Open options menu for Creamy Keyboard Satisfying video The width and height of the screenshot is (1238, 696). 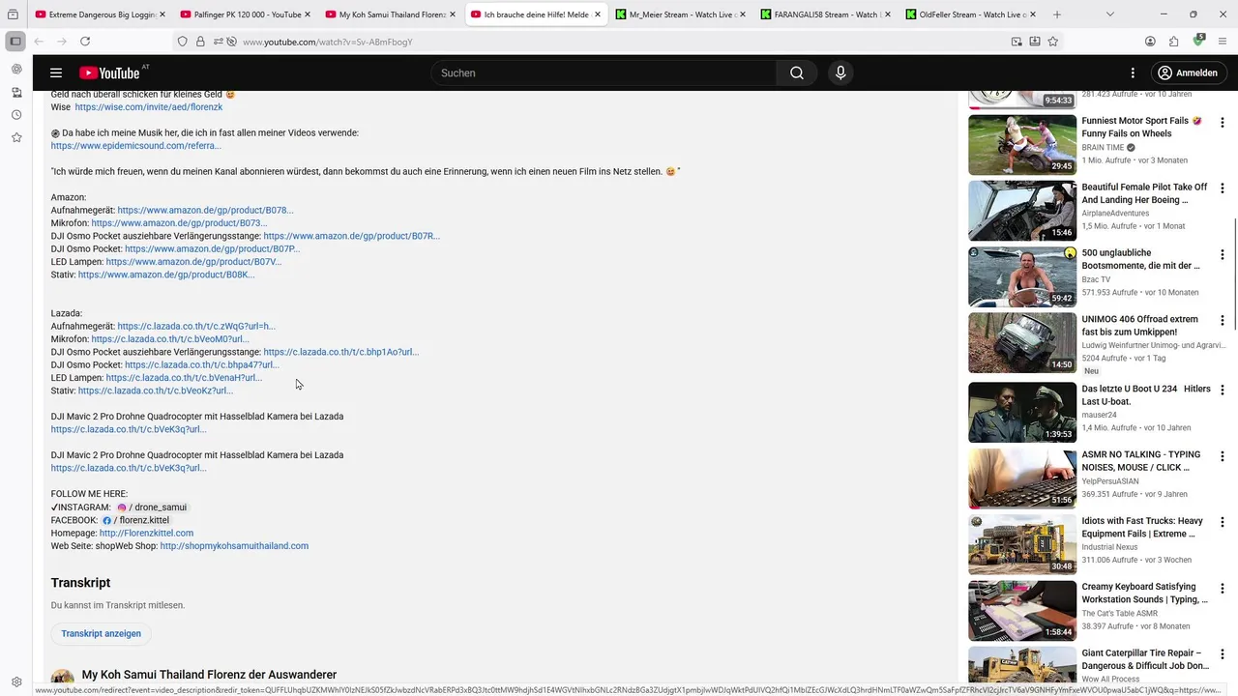pyautogui.click(x=1223, y=588)
